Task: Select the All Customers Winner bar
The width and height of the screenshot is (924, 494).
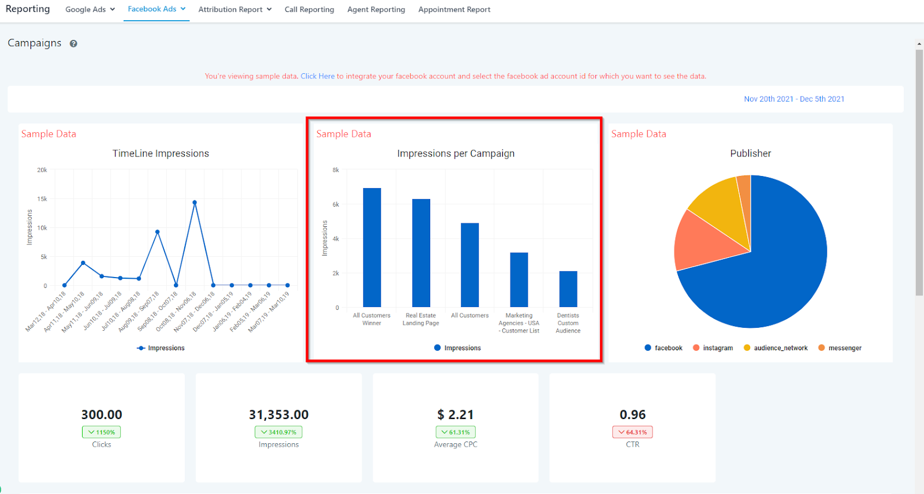Action: click(372, 248)
